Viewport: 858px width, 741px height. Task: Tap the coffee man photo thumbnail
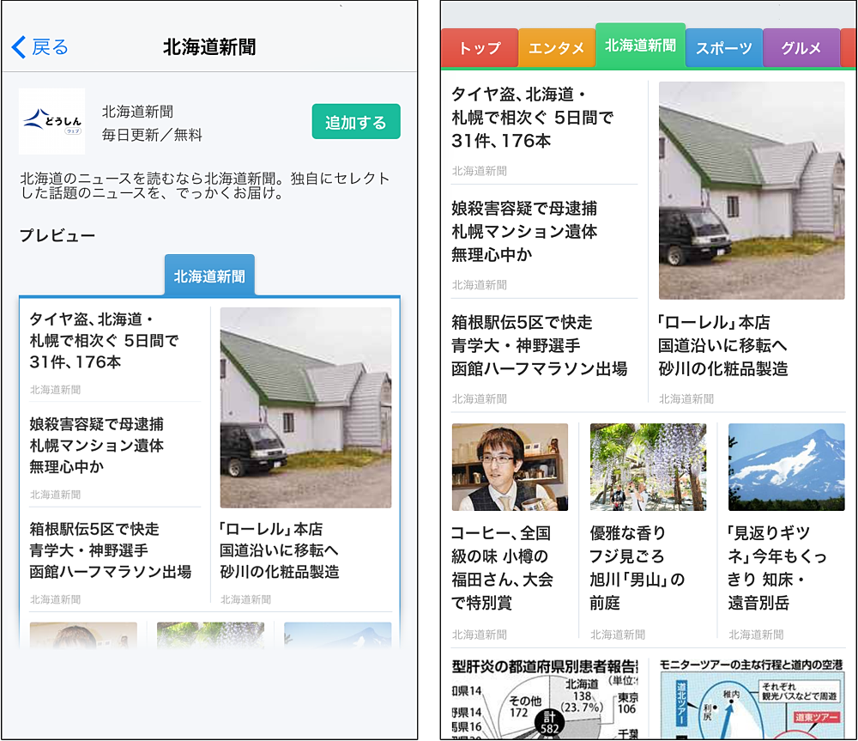coord(510,467)
